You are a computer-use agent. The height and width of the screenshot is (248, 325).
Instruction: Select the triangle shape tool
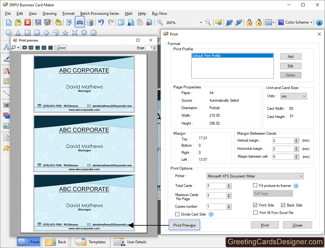(18, 33)
